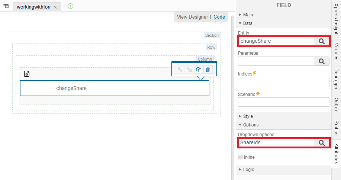
Task: Open the file list icon at top left
Action: [6, 7]
